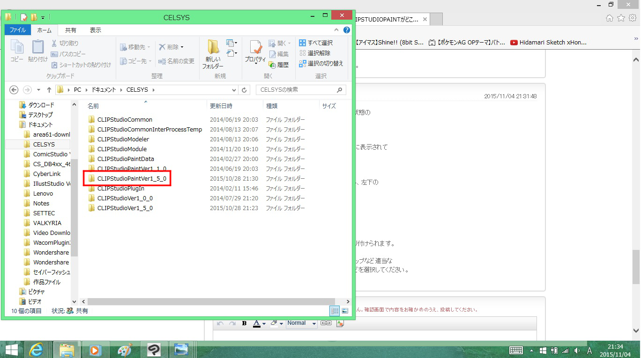This screenshot has height=358, width=641.
Task: Click Edit (編集) in the Open group
Action: (x=279, y=54)
